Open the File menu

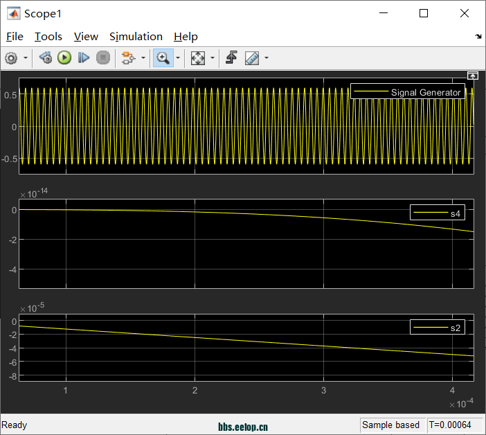14,37
